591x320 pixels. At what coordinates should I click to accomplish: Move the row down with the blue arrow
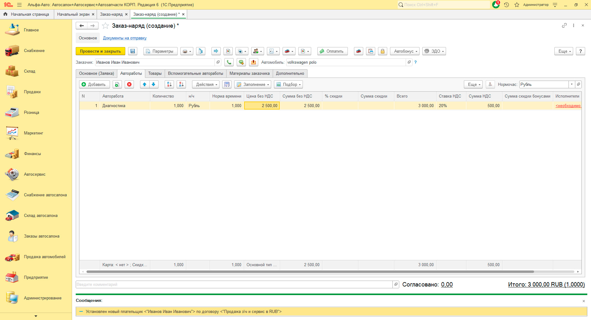(x=154, y=84)
